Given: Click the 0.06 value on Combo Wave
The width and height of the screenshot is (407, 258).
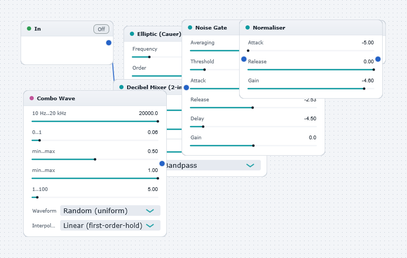Looking at the screenshot, I should [x=153, y=132].
